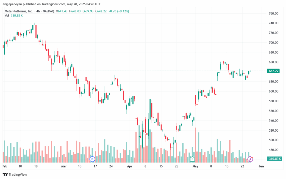This screenshot has width=286, height=179.
Task: Click the closing price value C642.22
Action: coord(102,11)
